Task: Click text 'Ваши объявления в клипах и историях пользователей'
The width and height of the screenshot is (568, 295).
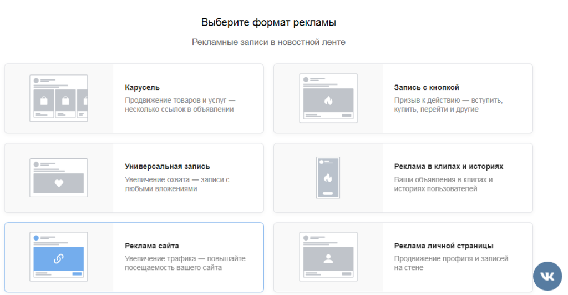Action: coord(443,184)
